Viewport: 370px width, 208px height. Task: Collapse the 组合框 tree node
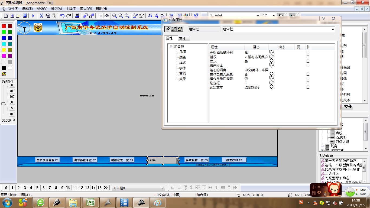click(171, 47)
